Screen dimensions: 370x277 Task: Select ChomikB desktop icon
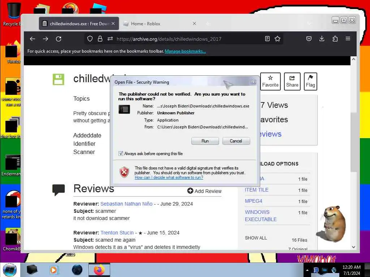coord(12,239)
